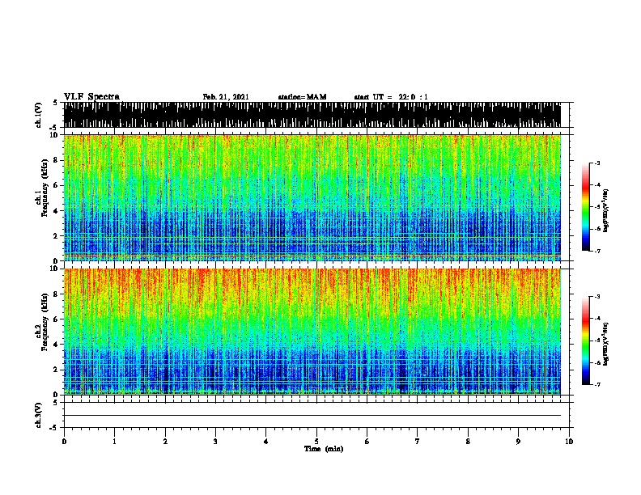
Task: Click the 8 kHz tick on ch.2 frequency axis
Action: [x=57, y=294]
